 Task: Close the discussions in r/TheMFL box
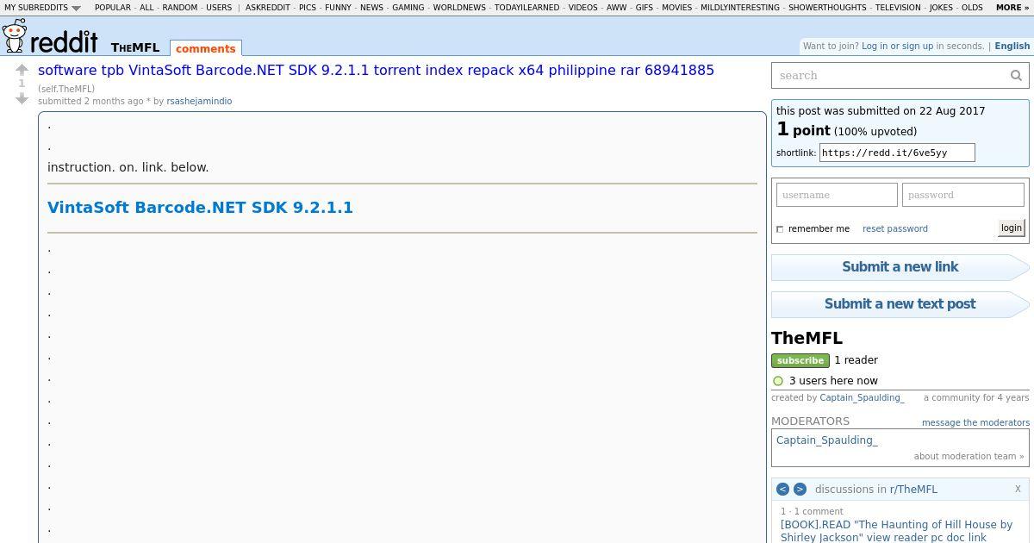coord(1018,489)
